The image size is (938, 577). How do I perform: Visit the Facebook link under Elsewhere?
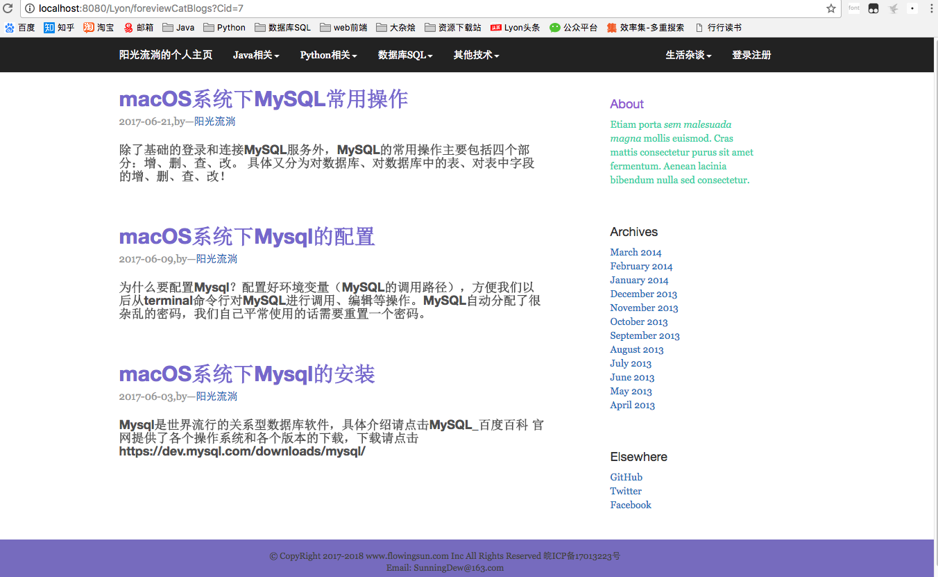[x=631, y=505]
